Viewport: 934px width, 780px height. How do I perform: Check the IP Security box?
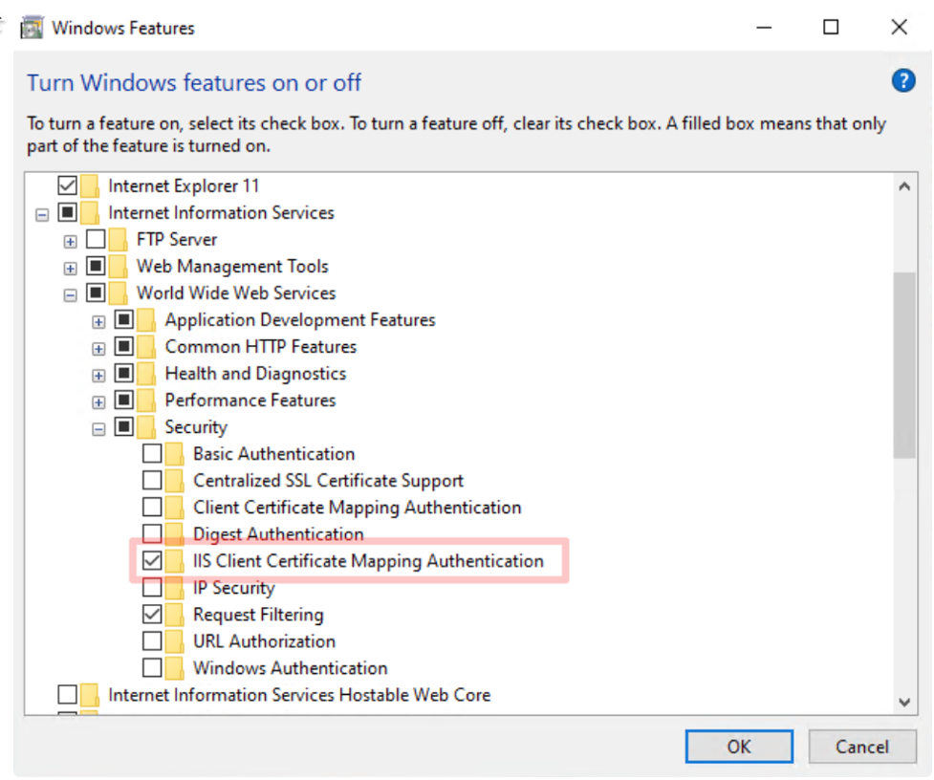tap(153, 587)
